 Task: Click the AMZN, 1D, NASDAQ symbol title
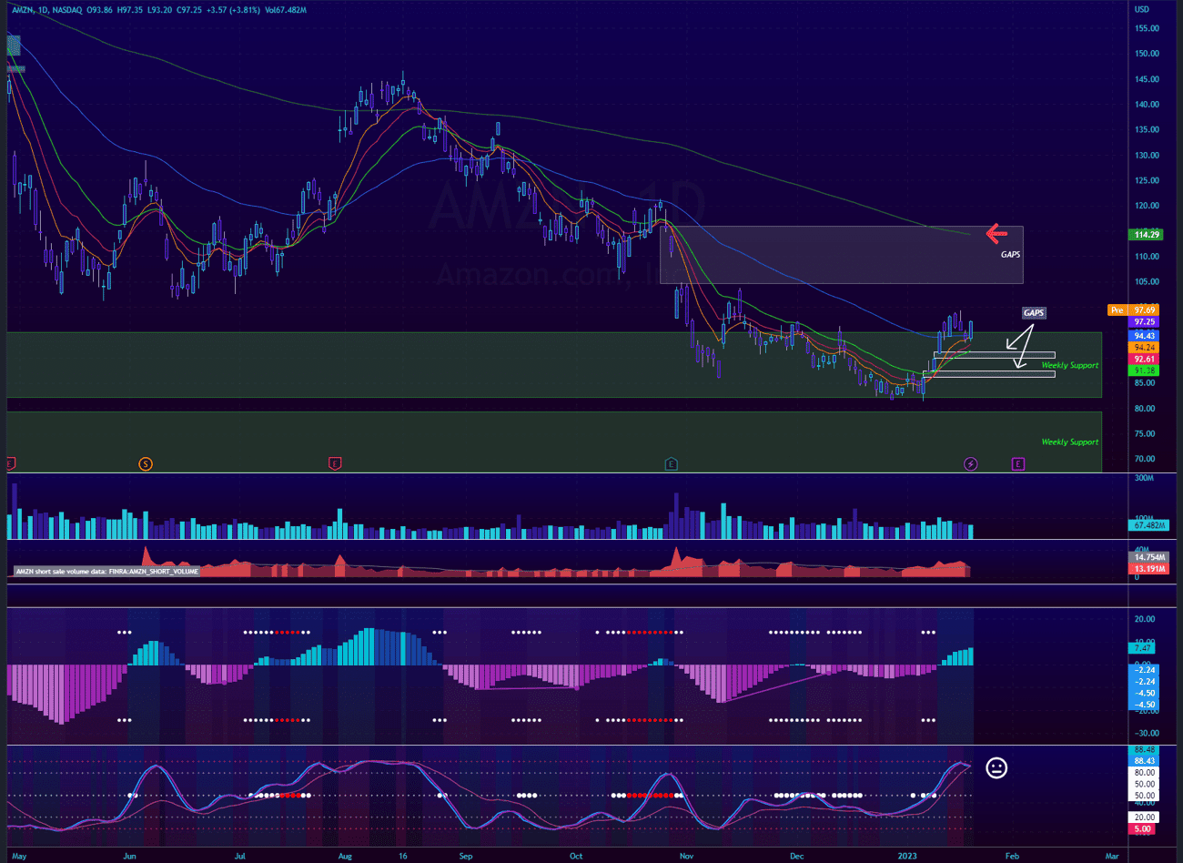point(46,10)
